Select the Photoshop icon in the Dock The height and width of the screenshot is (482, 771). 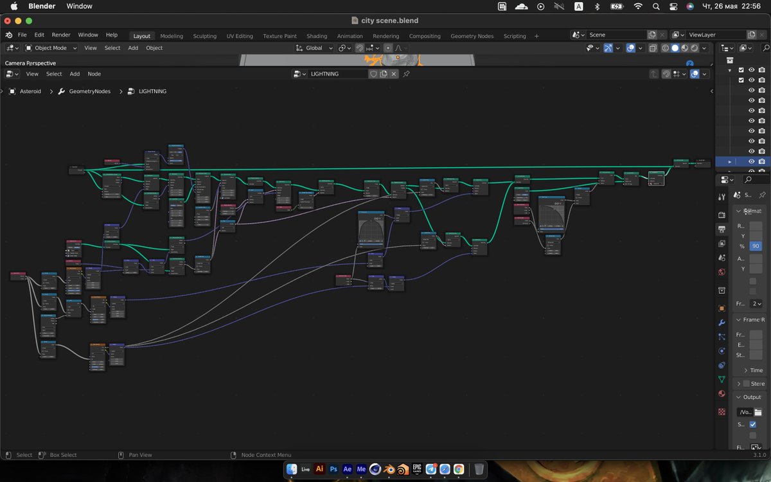(x=333, y=469)
